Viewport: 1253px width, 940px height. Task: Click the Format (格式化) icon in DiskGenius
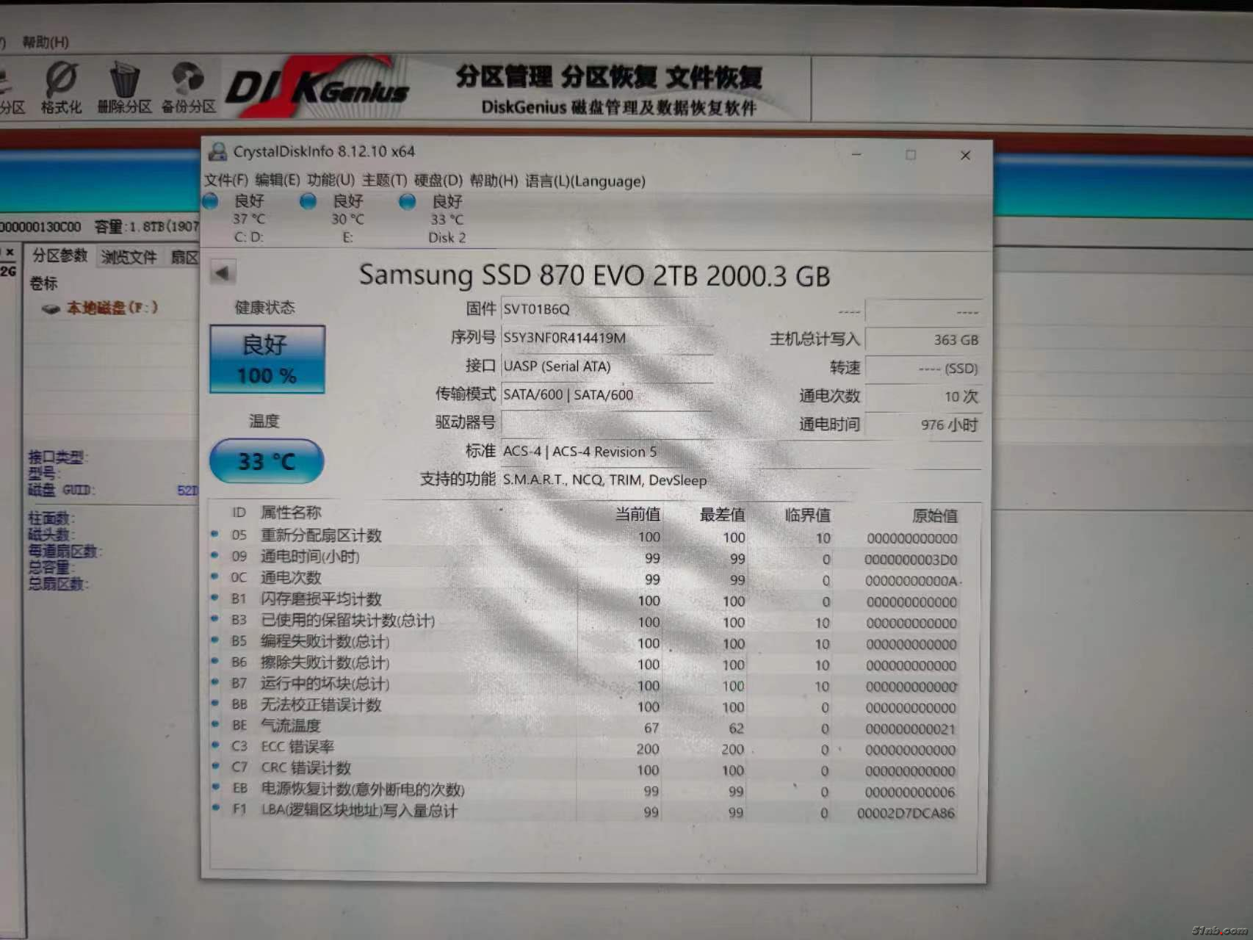point(61,87)
